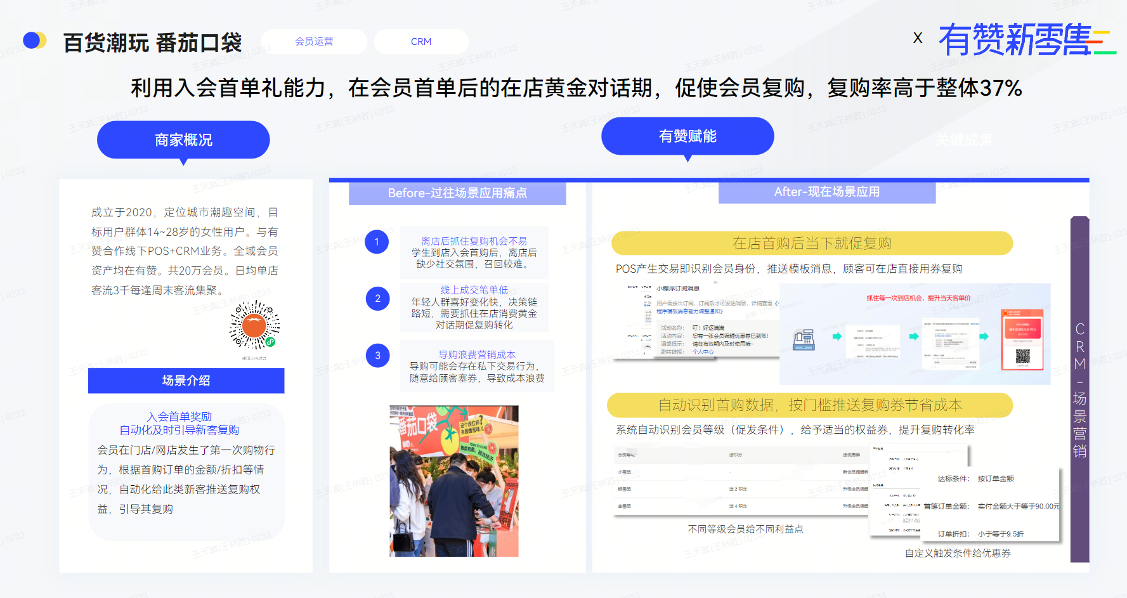Click the 自动识别首购数据 yellow banner
This screenshot has height=598, width=1127.
coord(810,405)
